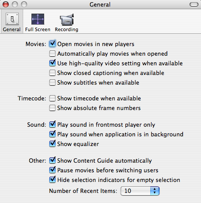Open the Recording camcorder icon

(67, 19)
